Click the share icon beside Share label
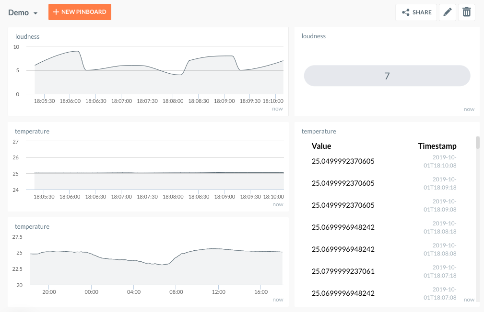 pos(406,12)
